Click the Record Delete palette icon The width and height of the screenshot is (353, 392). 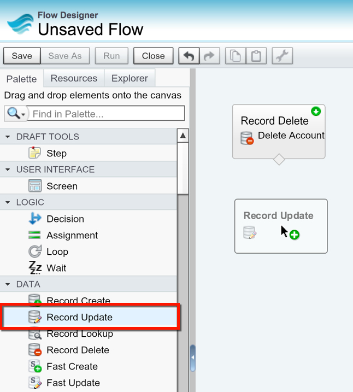[x=35, y=350]
